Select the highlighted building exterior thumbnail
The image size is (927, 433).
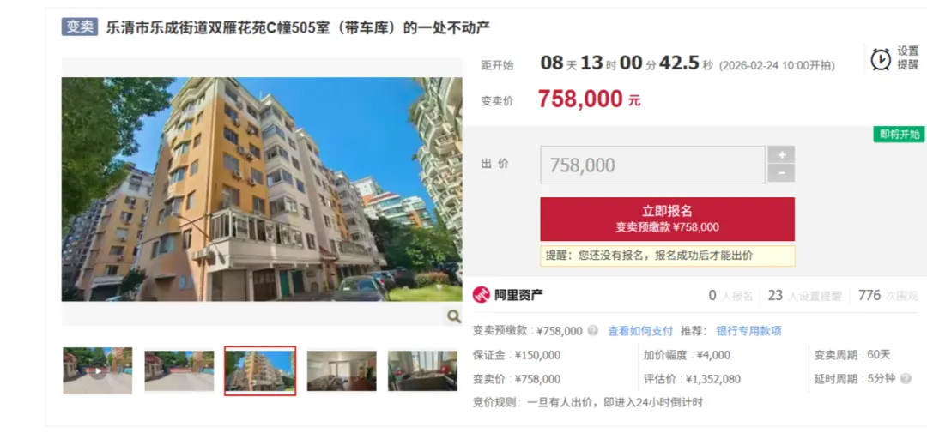coord(260,371)
